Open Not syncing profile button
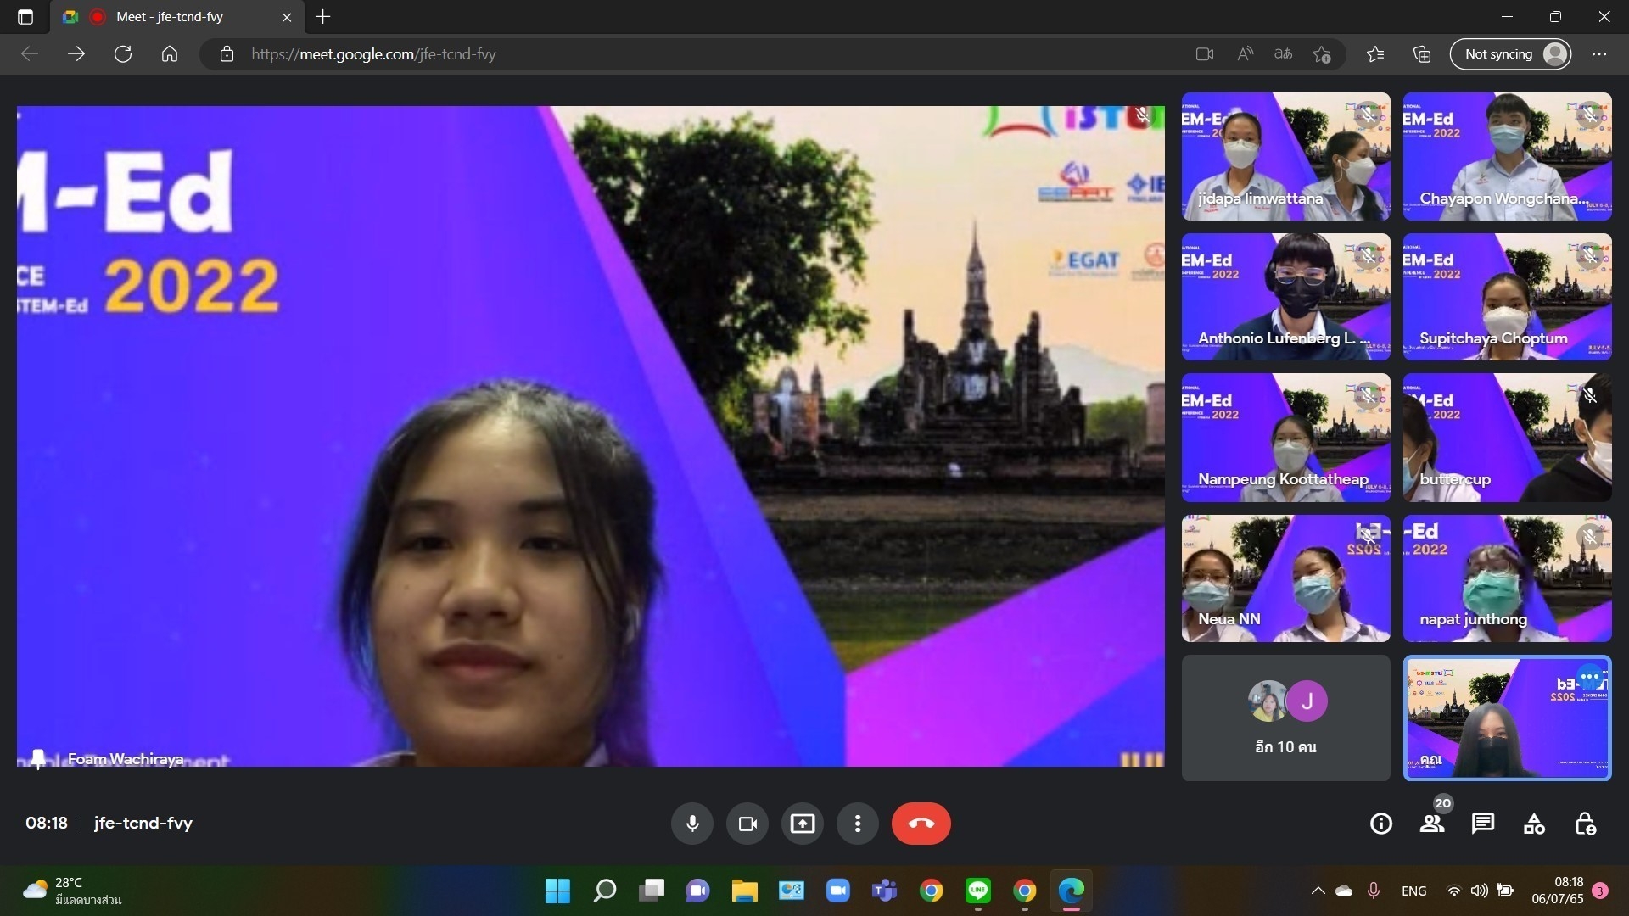1629x916 pixels. tap(1511, 54)
